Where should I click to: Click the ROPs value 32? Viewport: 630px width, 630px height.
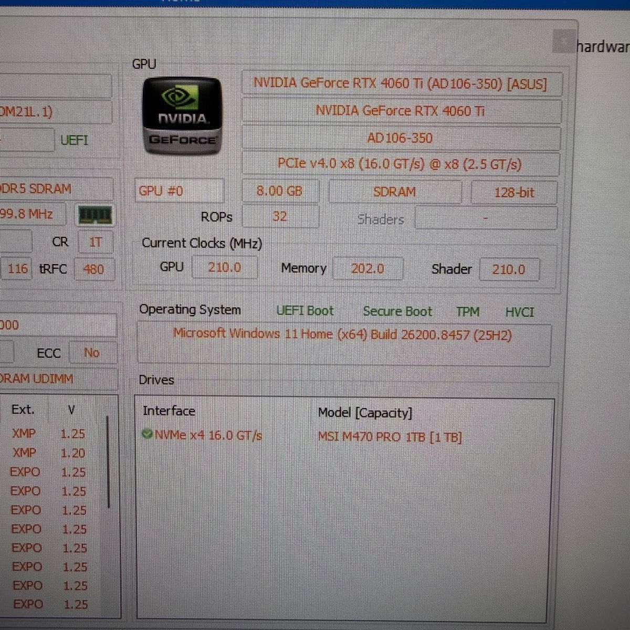[280, 216]
